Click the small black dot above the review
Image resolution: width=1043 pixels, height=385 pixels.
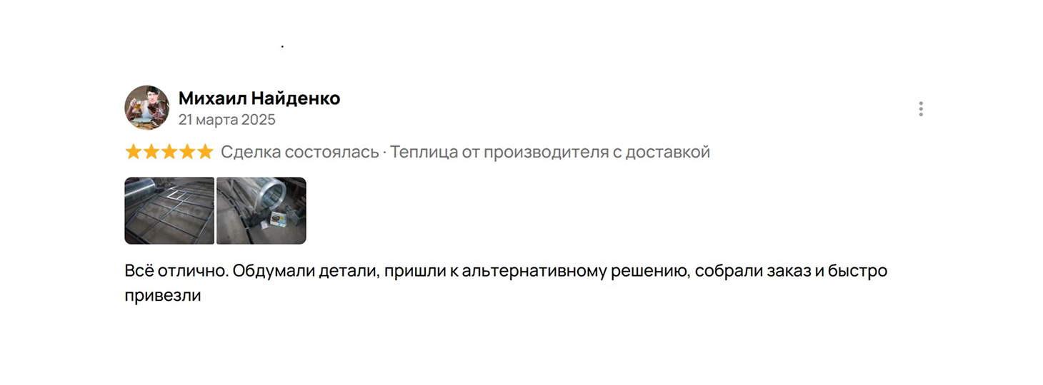[282, 46]
